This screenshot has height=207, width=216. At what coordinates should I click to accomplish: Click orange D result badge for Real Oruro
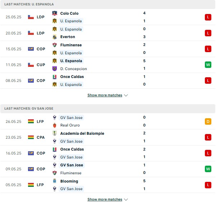[x=208, y=121]
